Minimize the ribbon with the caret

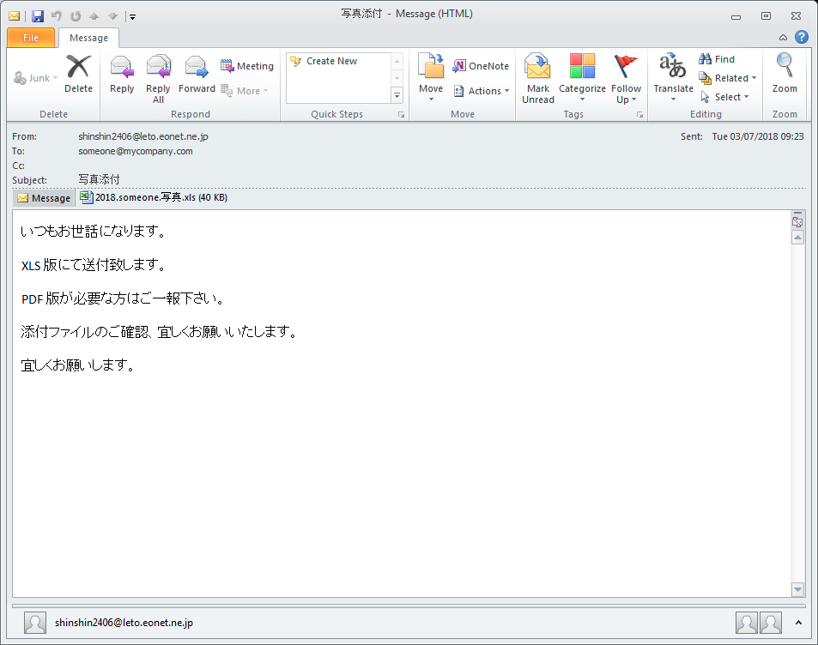pos(783,38)
